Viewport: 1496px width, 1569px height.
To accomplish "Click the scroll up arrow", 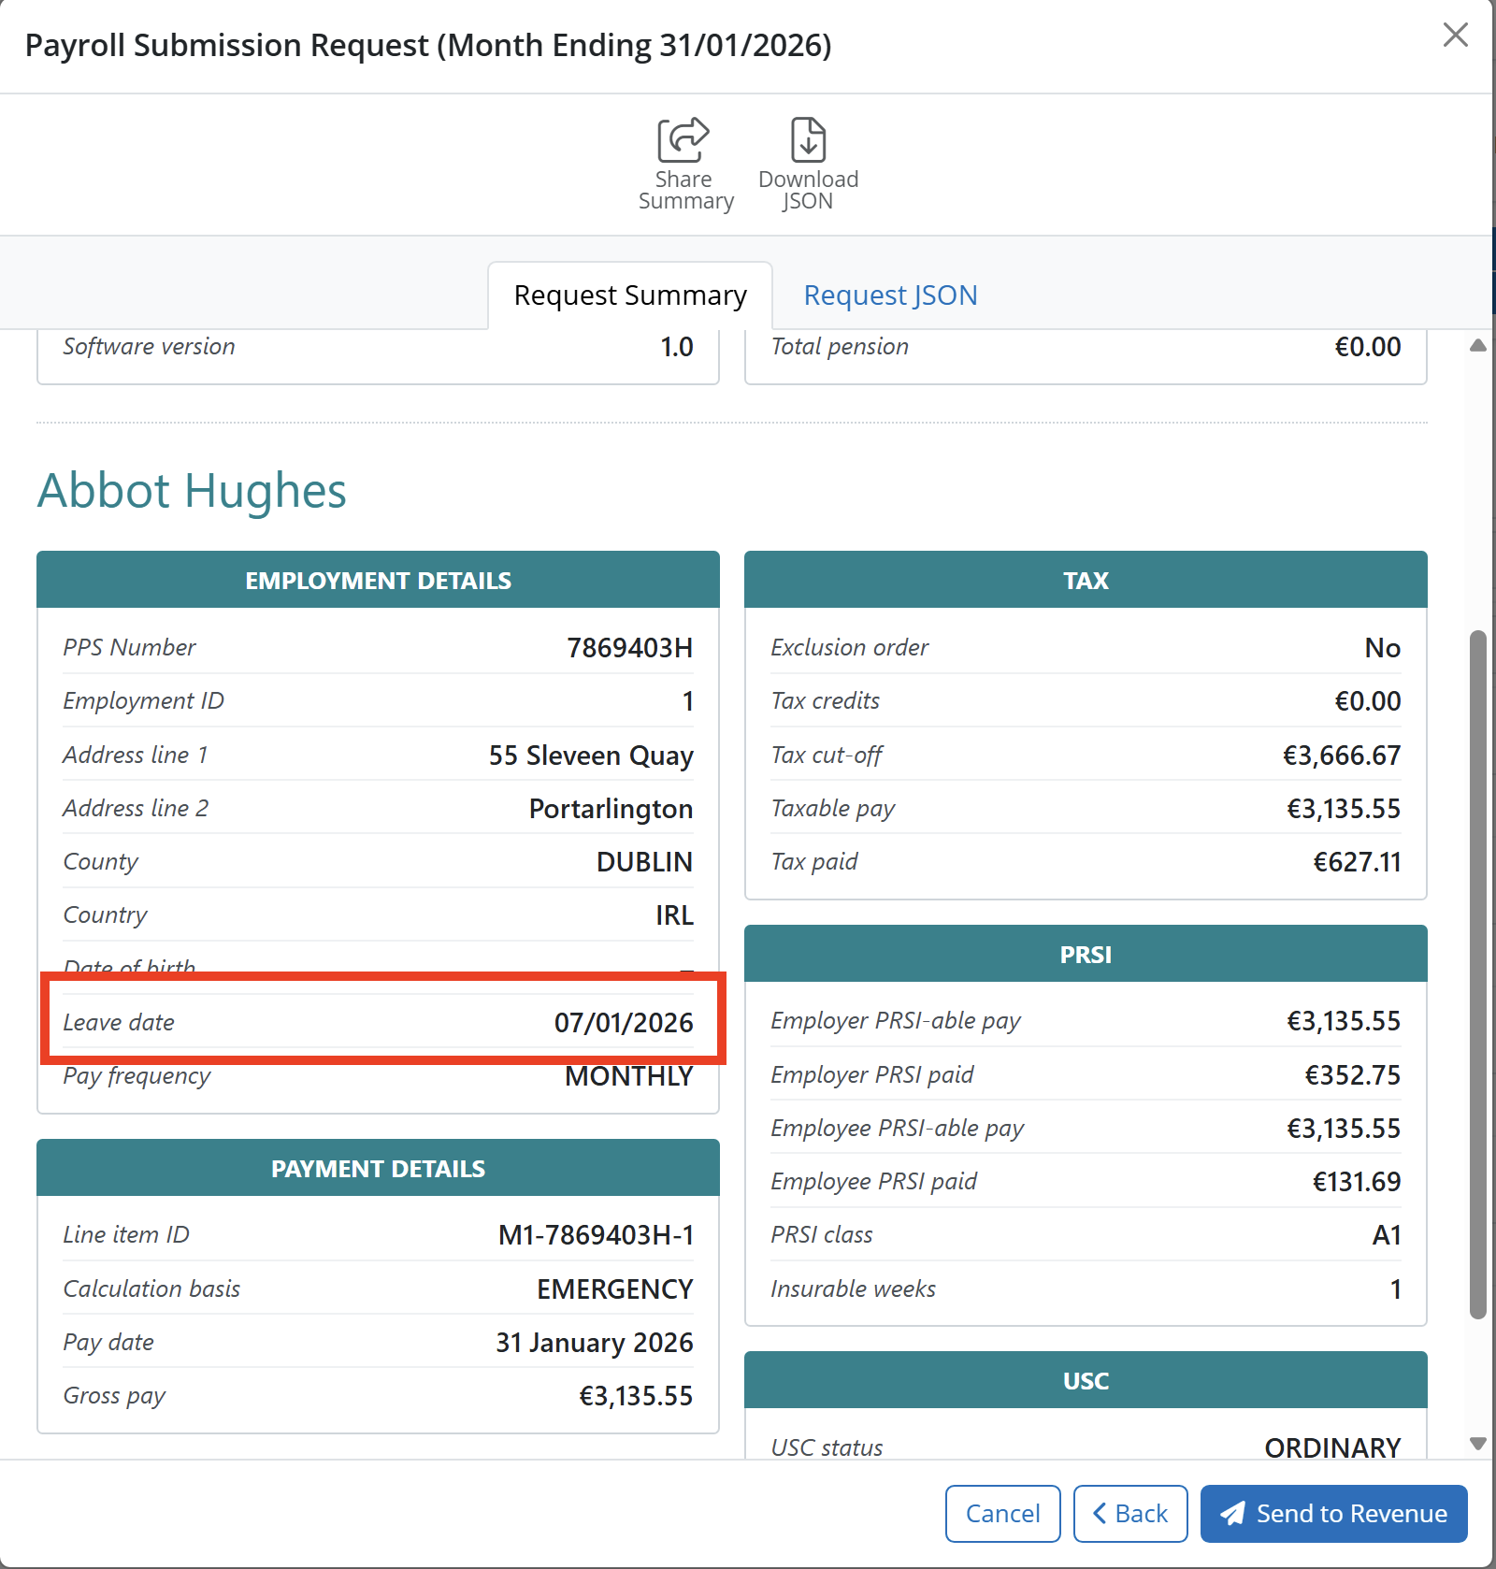I will tap(1477, 345).
